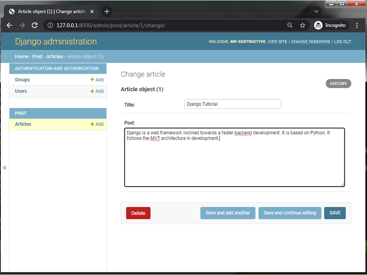Add a new User

(x=97, y=91)
